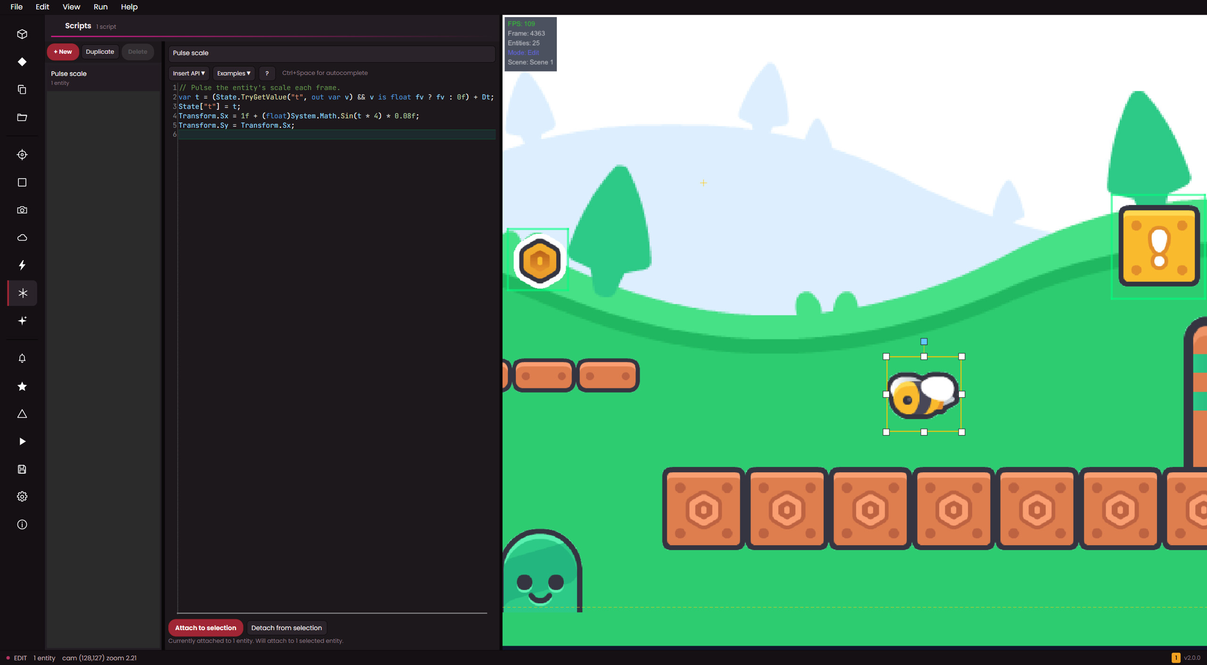The image size is (1207, 665).
Task: Open the copy pages sidebar icon
Action: coord(22,90)
